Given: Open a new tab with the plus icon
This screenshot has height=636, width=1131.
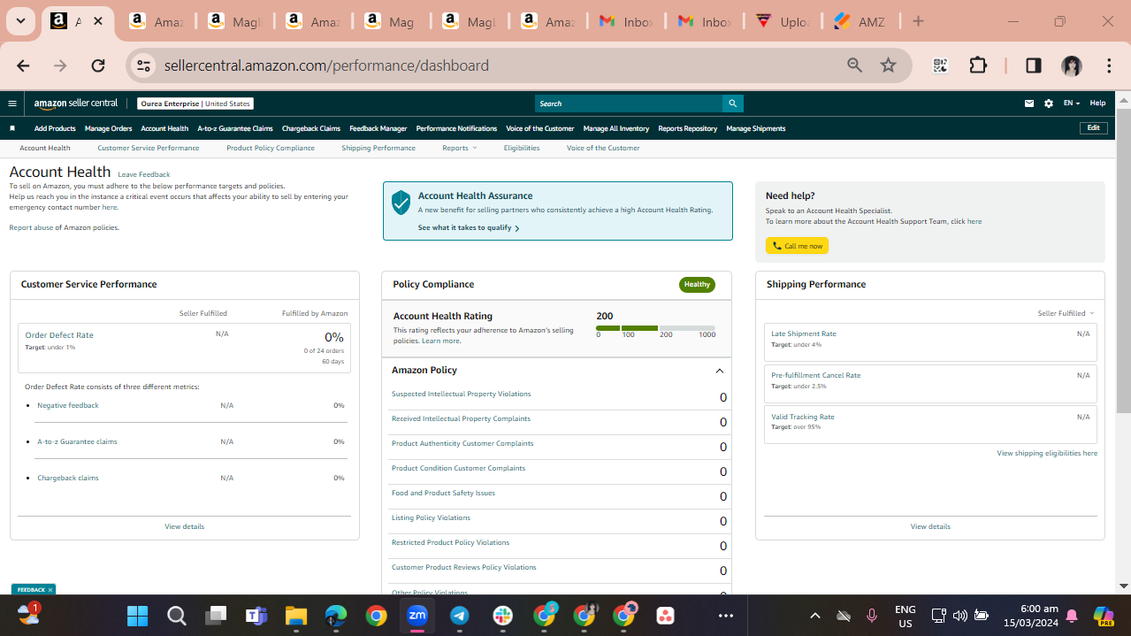Looking at the screenshot, I should point(918,21).
